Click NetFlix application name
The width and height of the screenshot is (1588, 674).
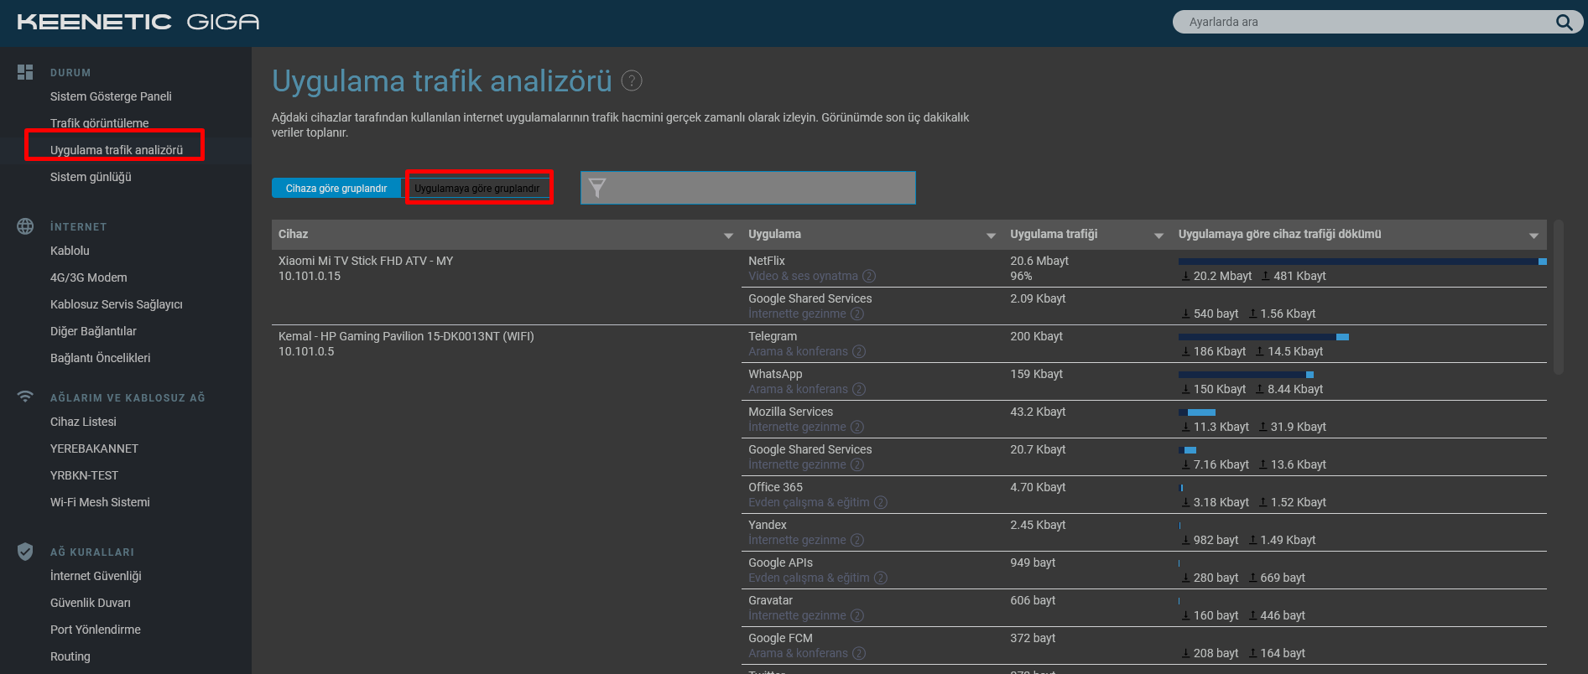tap(767, 261)
